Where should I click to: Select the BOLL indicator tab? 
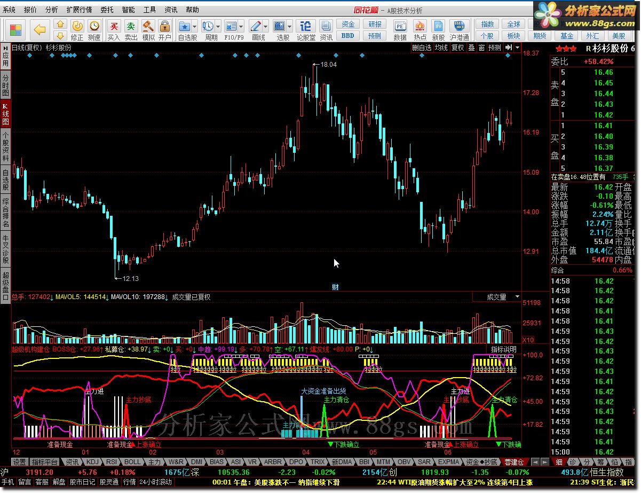132,461
